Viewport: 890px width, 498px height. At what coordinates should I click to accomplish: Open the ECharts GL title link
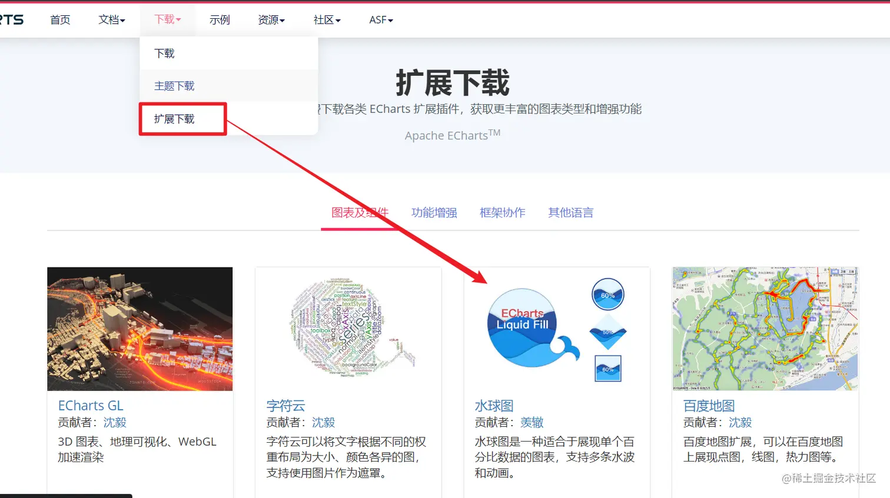(x=91, y=406)
